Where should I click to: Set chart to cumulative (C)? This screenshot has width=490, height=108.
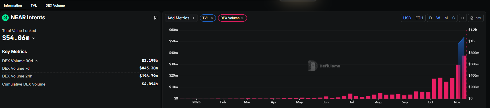click(453, 18)
